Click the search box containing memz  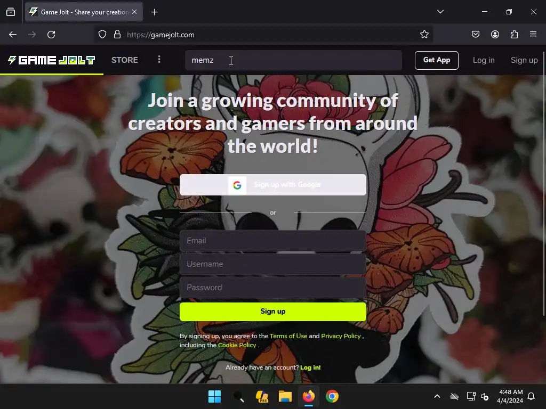tap(294, 60)
